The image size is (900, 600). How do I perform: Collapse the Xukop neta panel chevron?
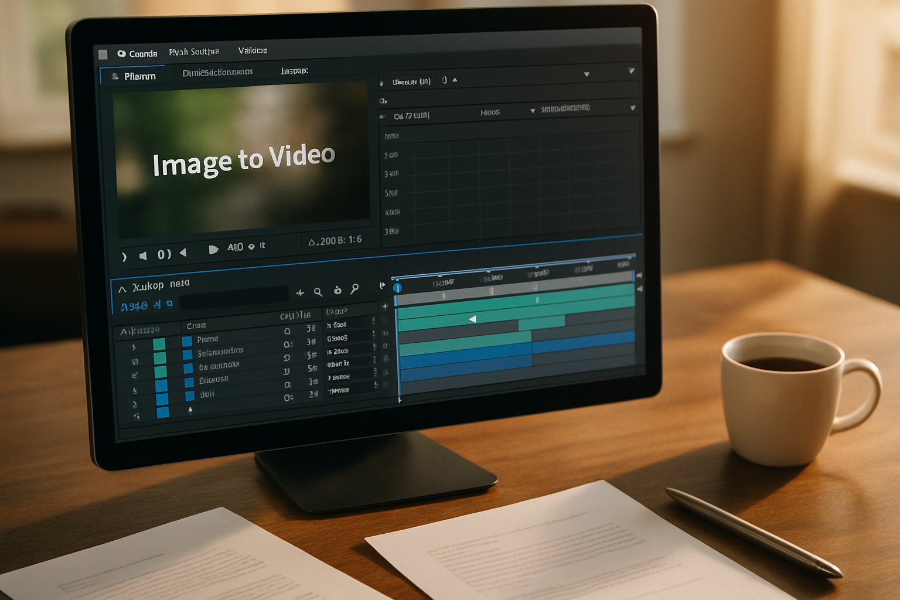122,289
